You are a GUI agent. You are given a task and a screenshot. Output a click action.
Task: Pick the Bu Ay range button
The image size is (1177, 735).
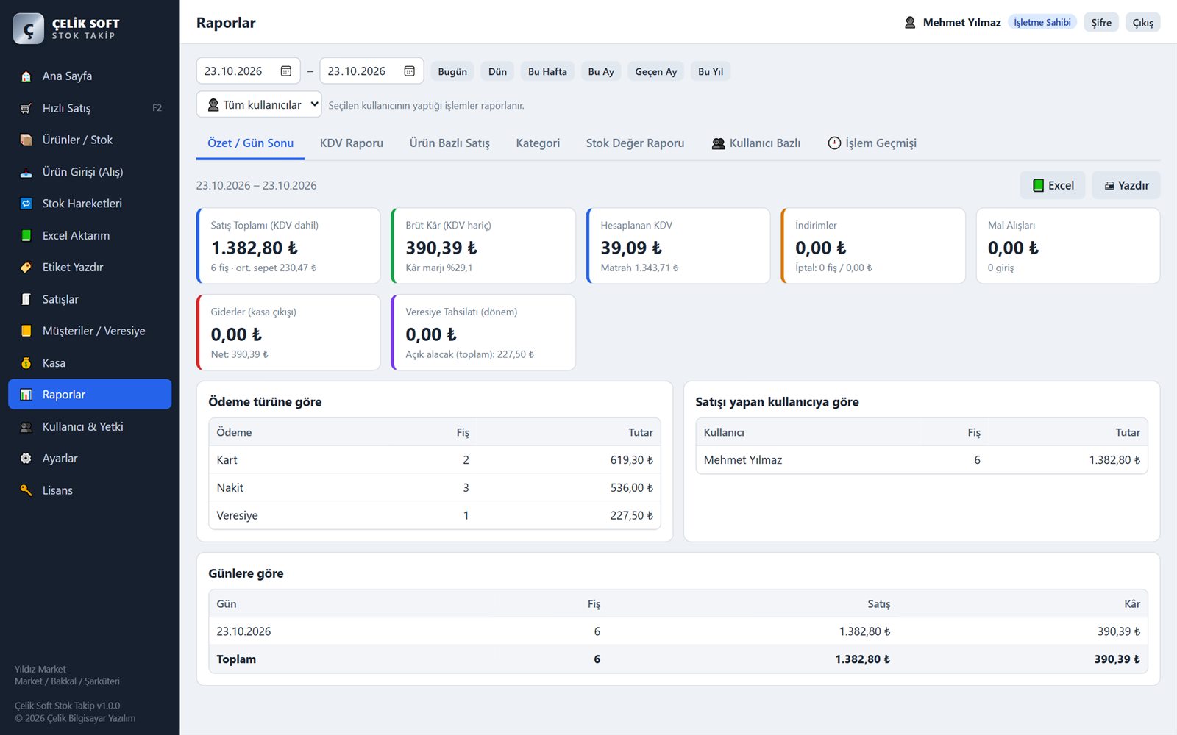click(x=601, y=71)
